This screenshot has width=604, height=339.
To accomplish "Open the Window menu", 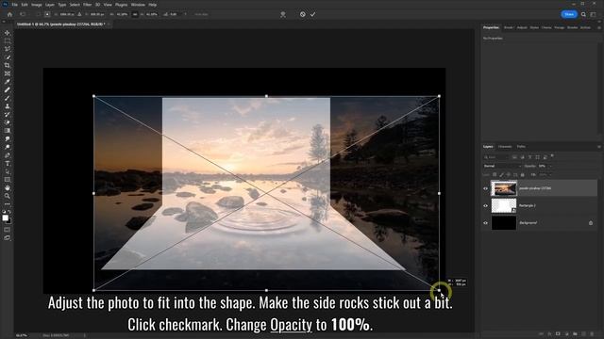I will tap(138, 5).
